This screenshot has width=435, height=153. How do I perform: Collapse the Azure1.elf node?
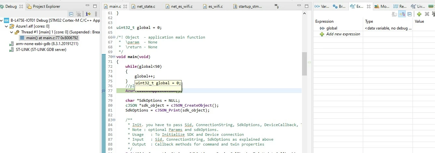pyautogui.click(x=7, y=26)
